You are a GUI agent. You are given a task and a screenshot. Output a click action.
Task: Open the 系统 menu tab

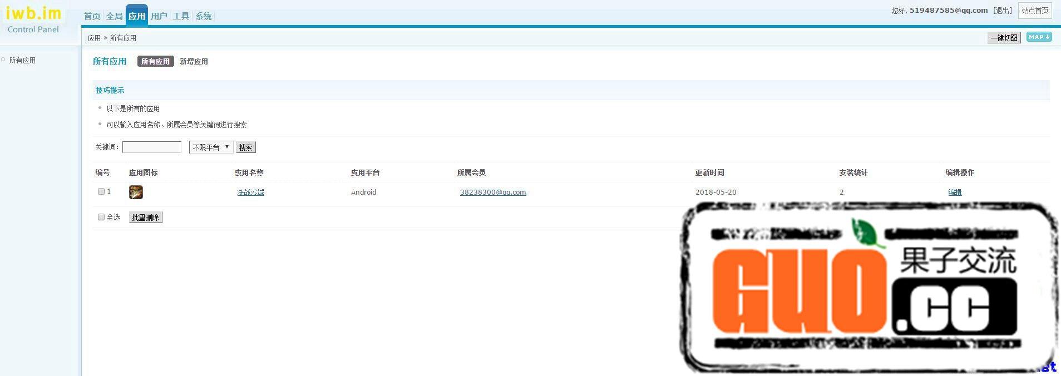(203, 16)
